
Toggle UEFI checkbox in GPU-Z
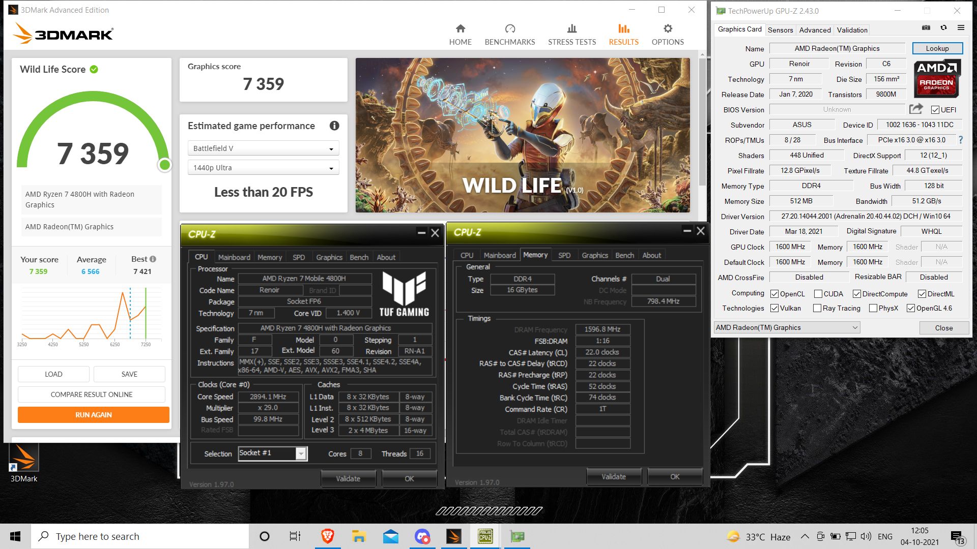[x=935, y=110]
